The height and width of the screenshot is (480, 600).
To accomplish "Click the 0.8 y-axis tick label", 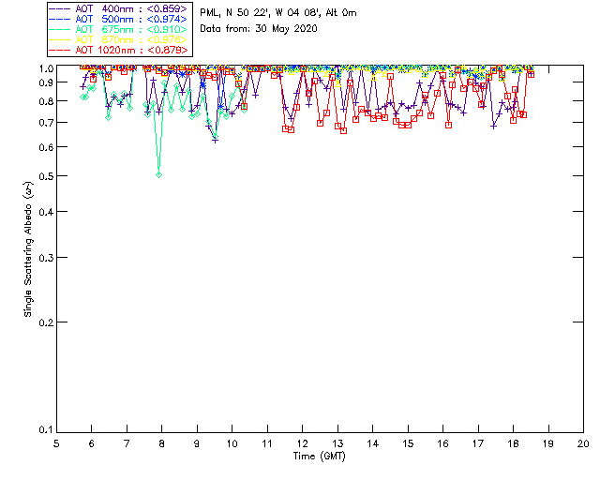I will (46, 101).
